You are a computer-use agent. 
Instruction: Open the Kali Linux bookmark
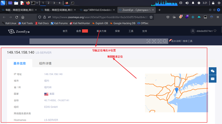point(9,23)
